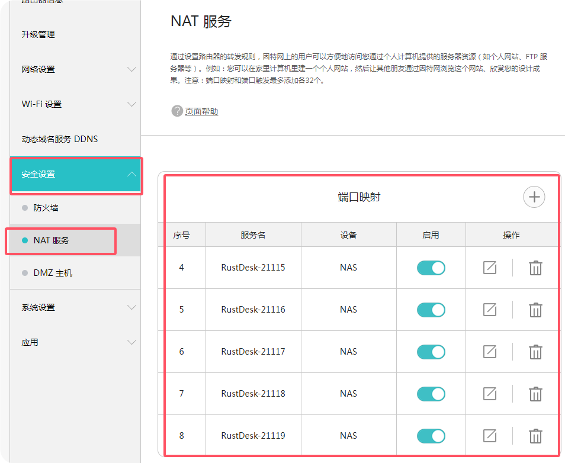Click the RustDesk-21119 service name
This screenshot has width=565, height=463.
click(x=253, y=436)
